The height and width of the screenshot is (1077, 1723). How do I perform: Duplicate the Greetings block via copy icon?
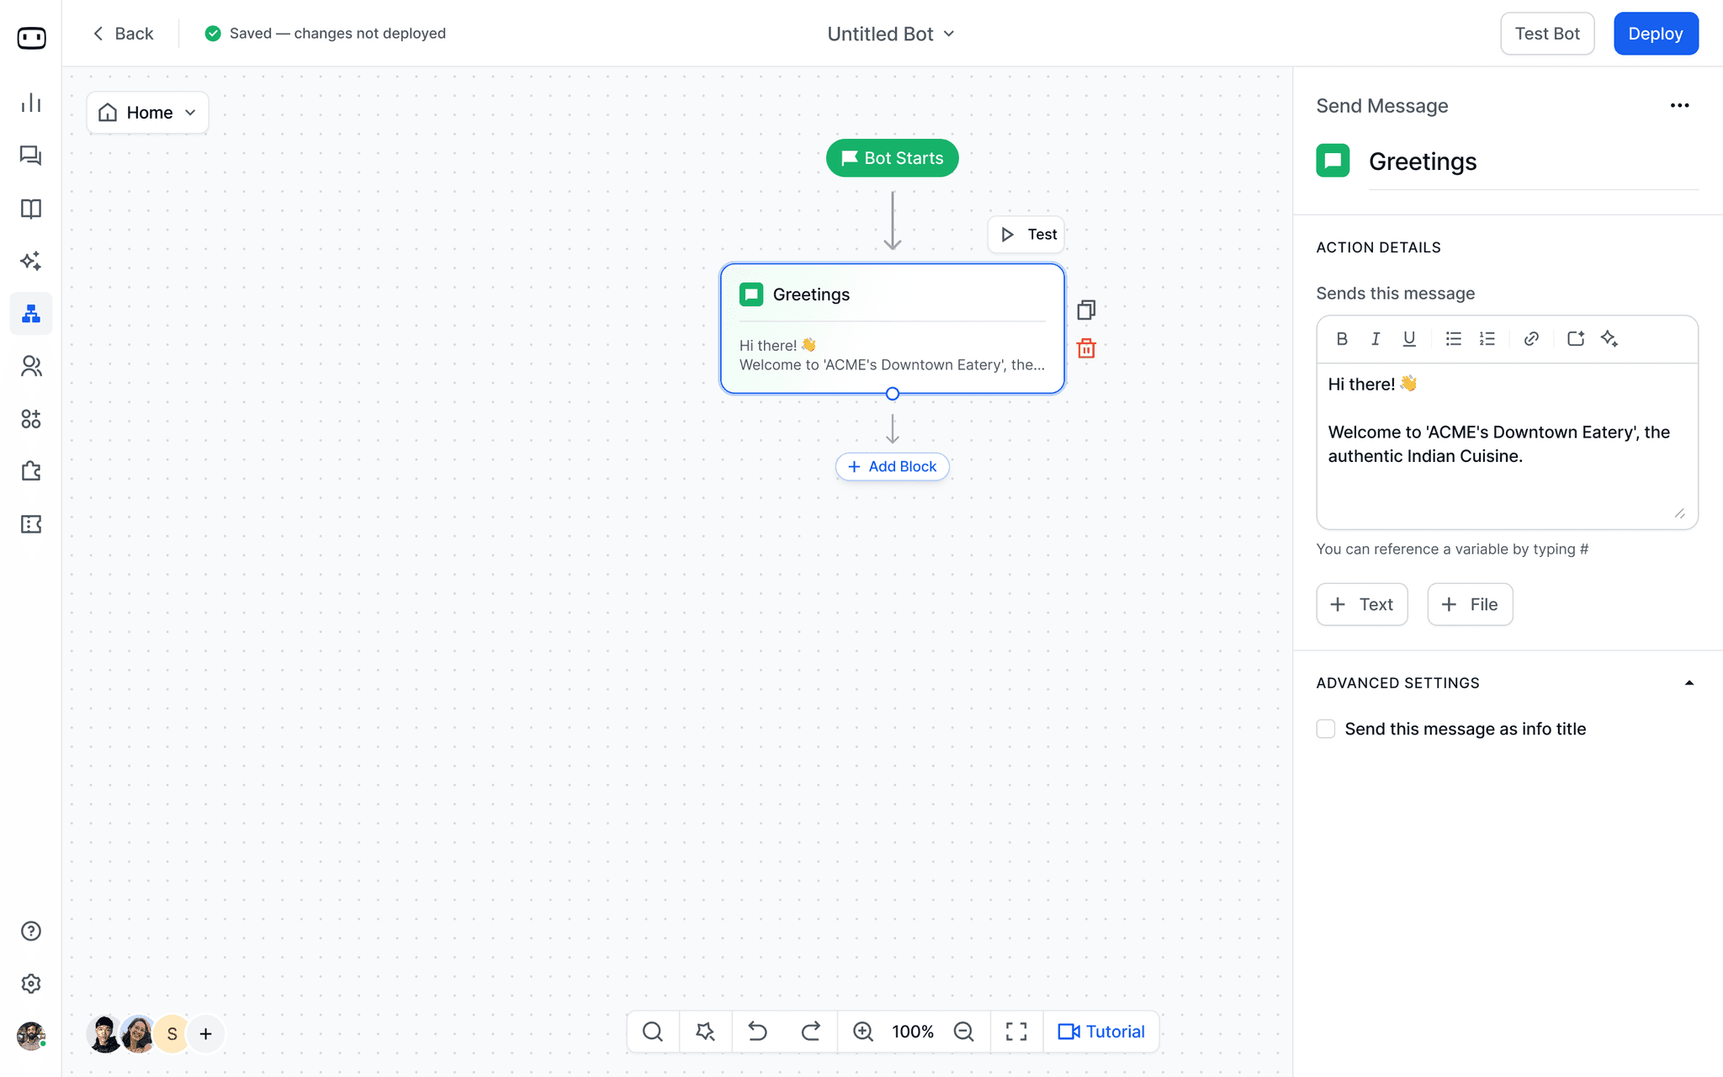coord(1086,309)
